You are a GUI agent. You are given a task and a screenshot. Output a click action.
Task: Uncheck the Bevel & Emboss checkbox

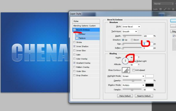[x=74, y=30]
